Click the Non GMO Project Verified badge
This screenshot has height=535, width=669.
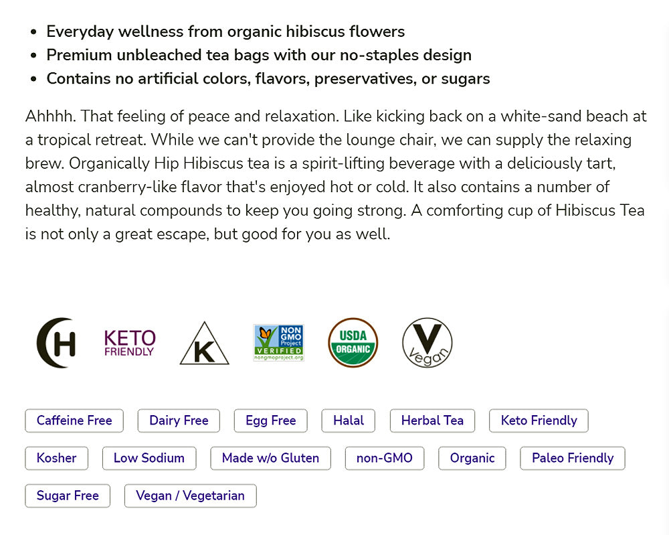pyautogui.click(x=278, y=343)
